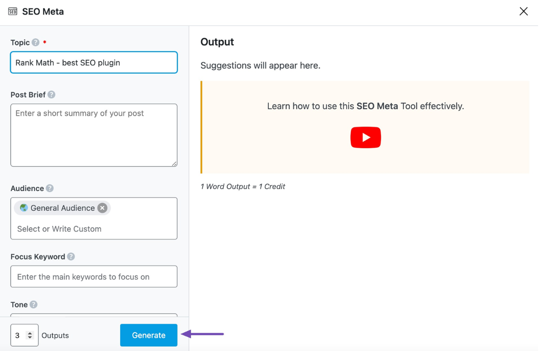Click the Topic help question mark icon
Screen dimensions: 539x351
(36, 43)
